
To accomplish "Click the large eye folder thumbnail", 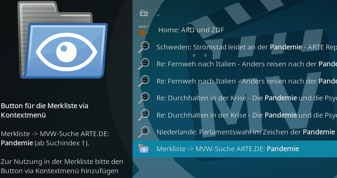I will pyautogui.click(x=62, y=40).
